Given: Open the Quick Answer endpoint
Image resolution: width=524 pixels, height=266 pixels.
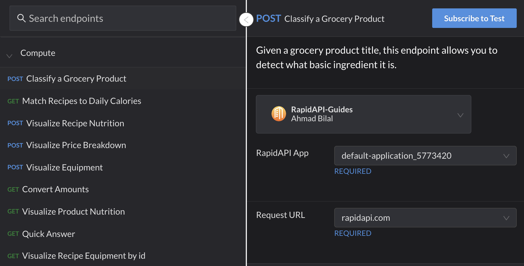Looking at the screenshot, I should coord(123,234).
